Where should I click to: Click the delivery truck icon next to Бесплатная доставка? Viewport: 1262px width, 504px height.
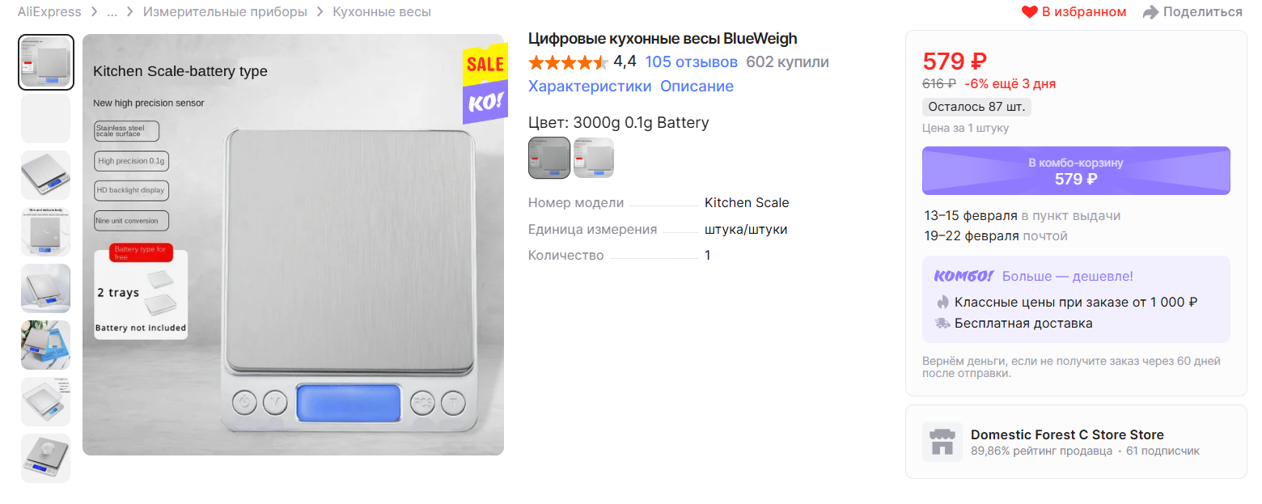click(x=942, y=323)
